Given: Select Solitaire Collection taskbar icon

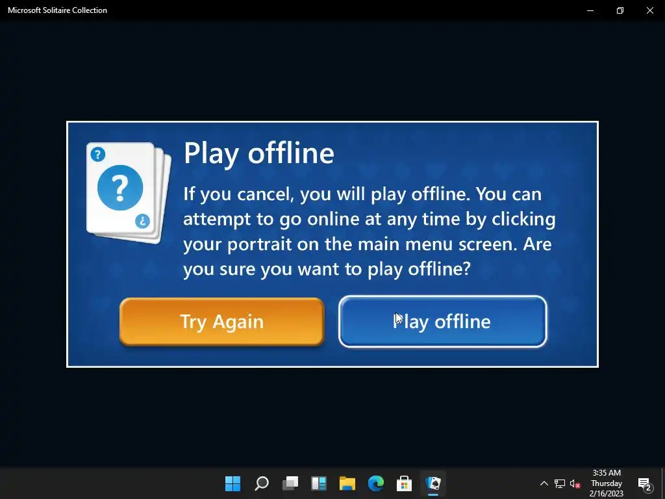Looking at the screenshot, I should 433,483.
